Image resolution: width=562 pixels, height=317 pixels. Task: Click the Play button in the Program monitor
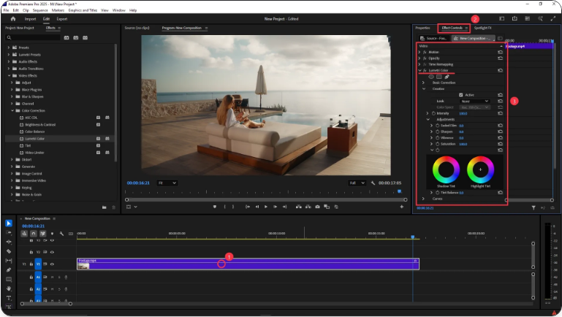pos(265,207)
